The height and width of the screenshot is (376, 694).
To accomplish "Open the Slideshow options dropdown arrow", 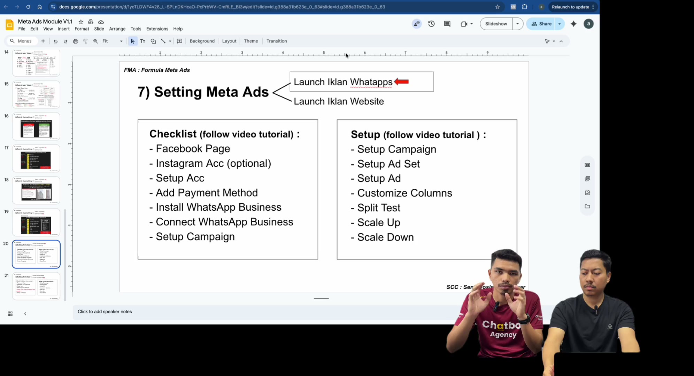I will (x=518, y=24).
